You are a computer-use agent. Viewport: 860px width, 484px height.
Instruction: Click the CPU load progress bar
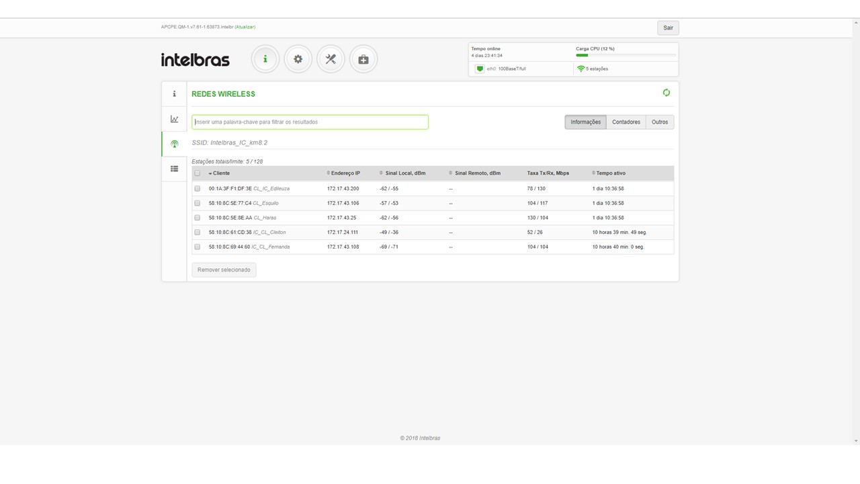pos(626,55)
